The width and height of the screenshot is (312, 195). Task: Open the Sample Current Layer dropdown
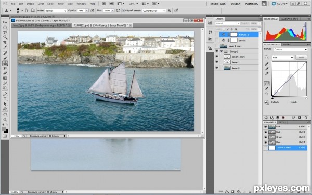pyautogui.click(x=154, y=11)
